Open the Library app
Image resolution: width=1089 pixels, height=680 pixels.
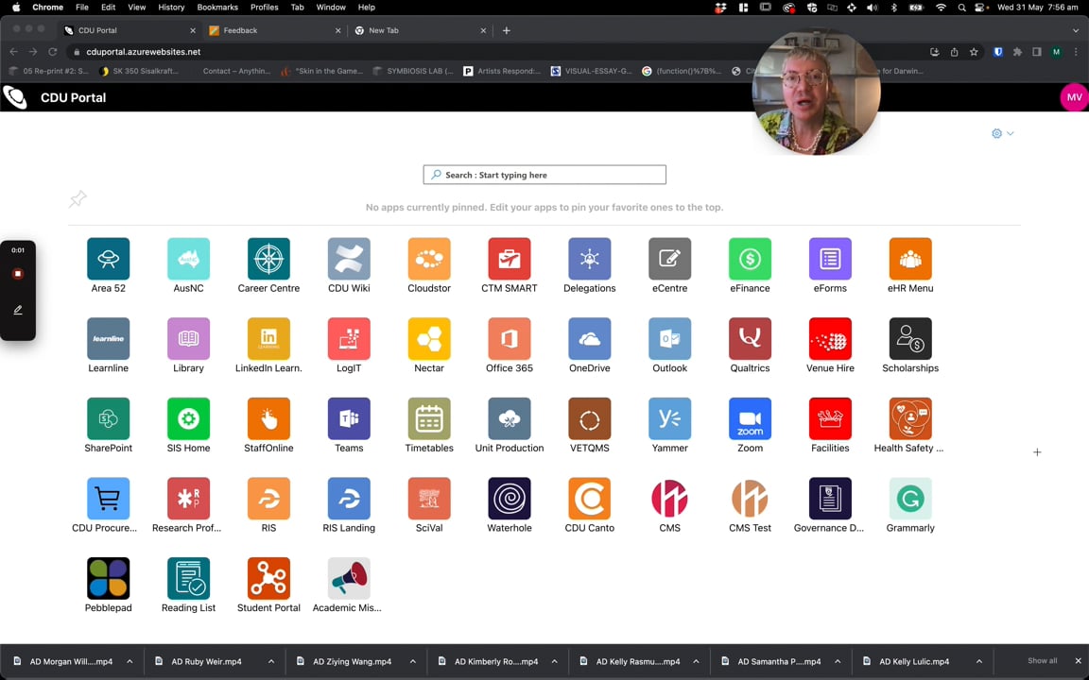pyautogui.click(x=188, y=339)
